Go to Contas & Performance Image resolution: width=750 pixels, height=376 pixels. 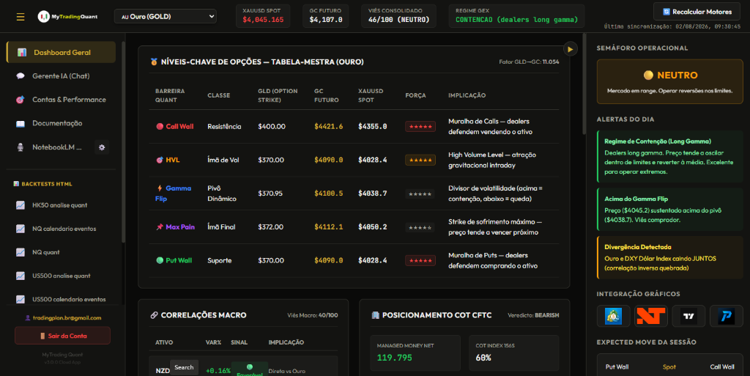point(62,100)
